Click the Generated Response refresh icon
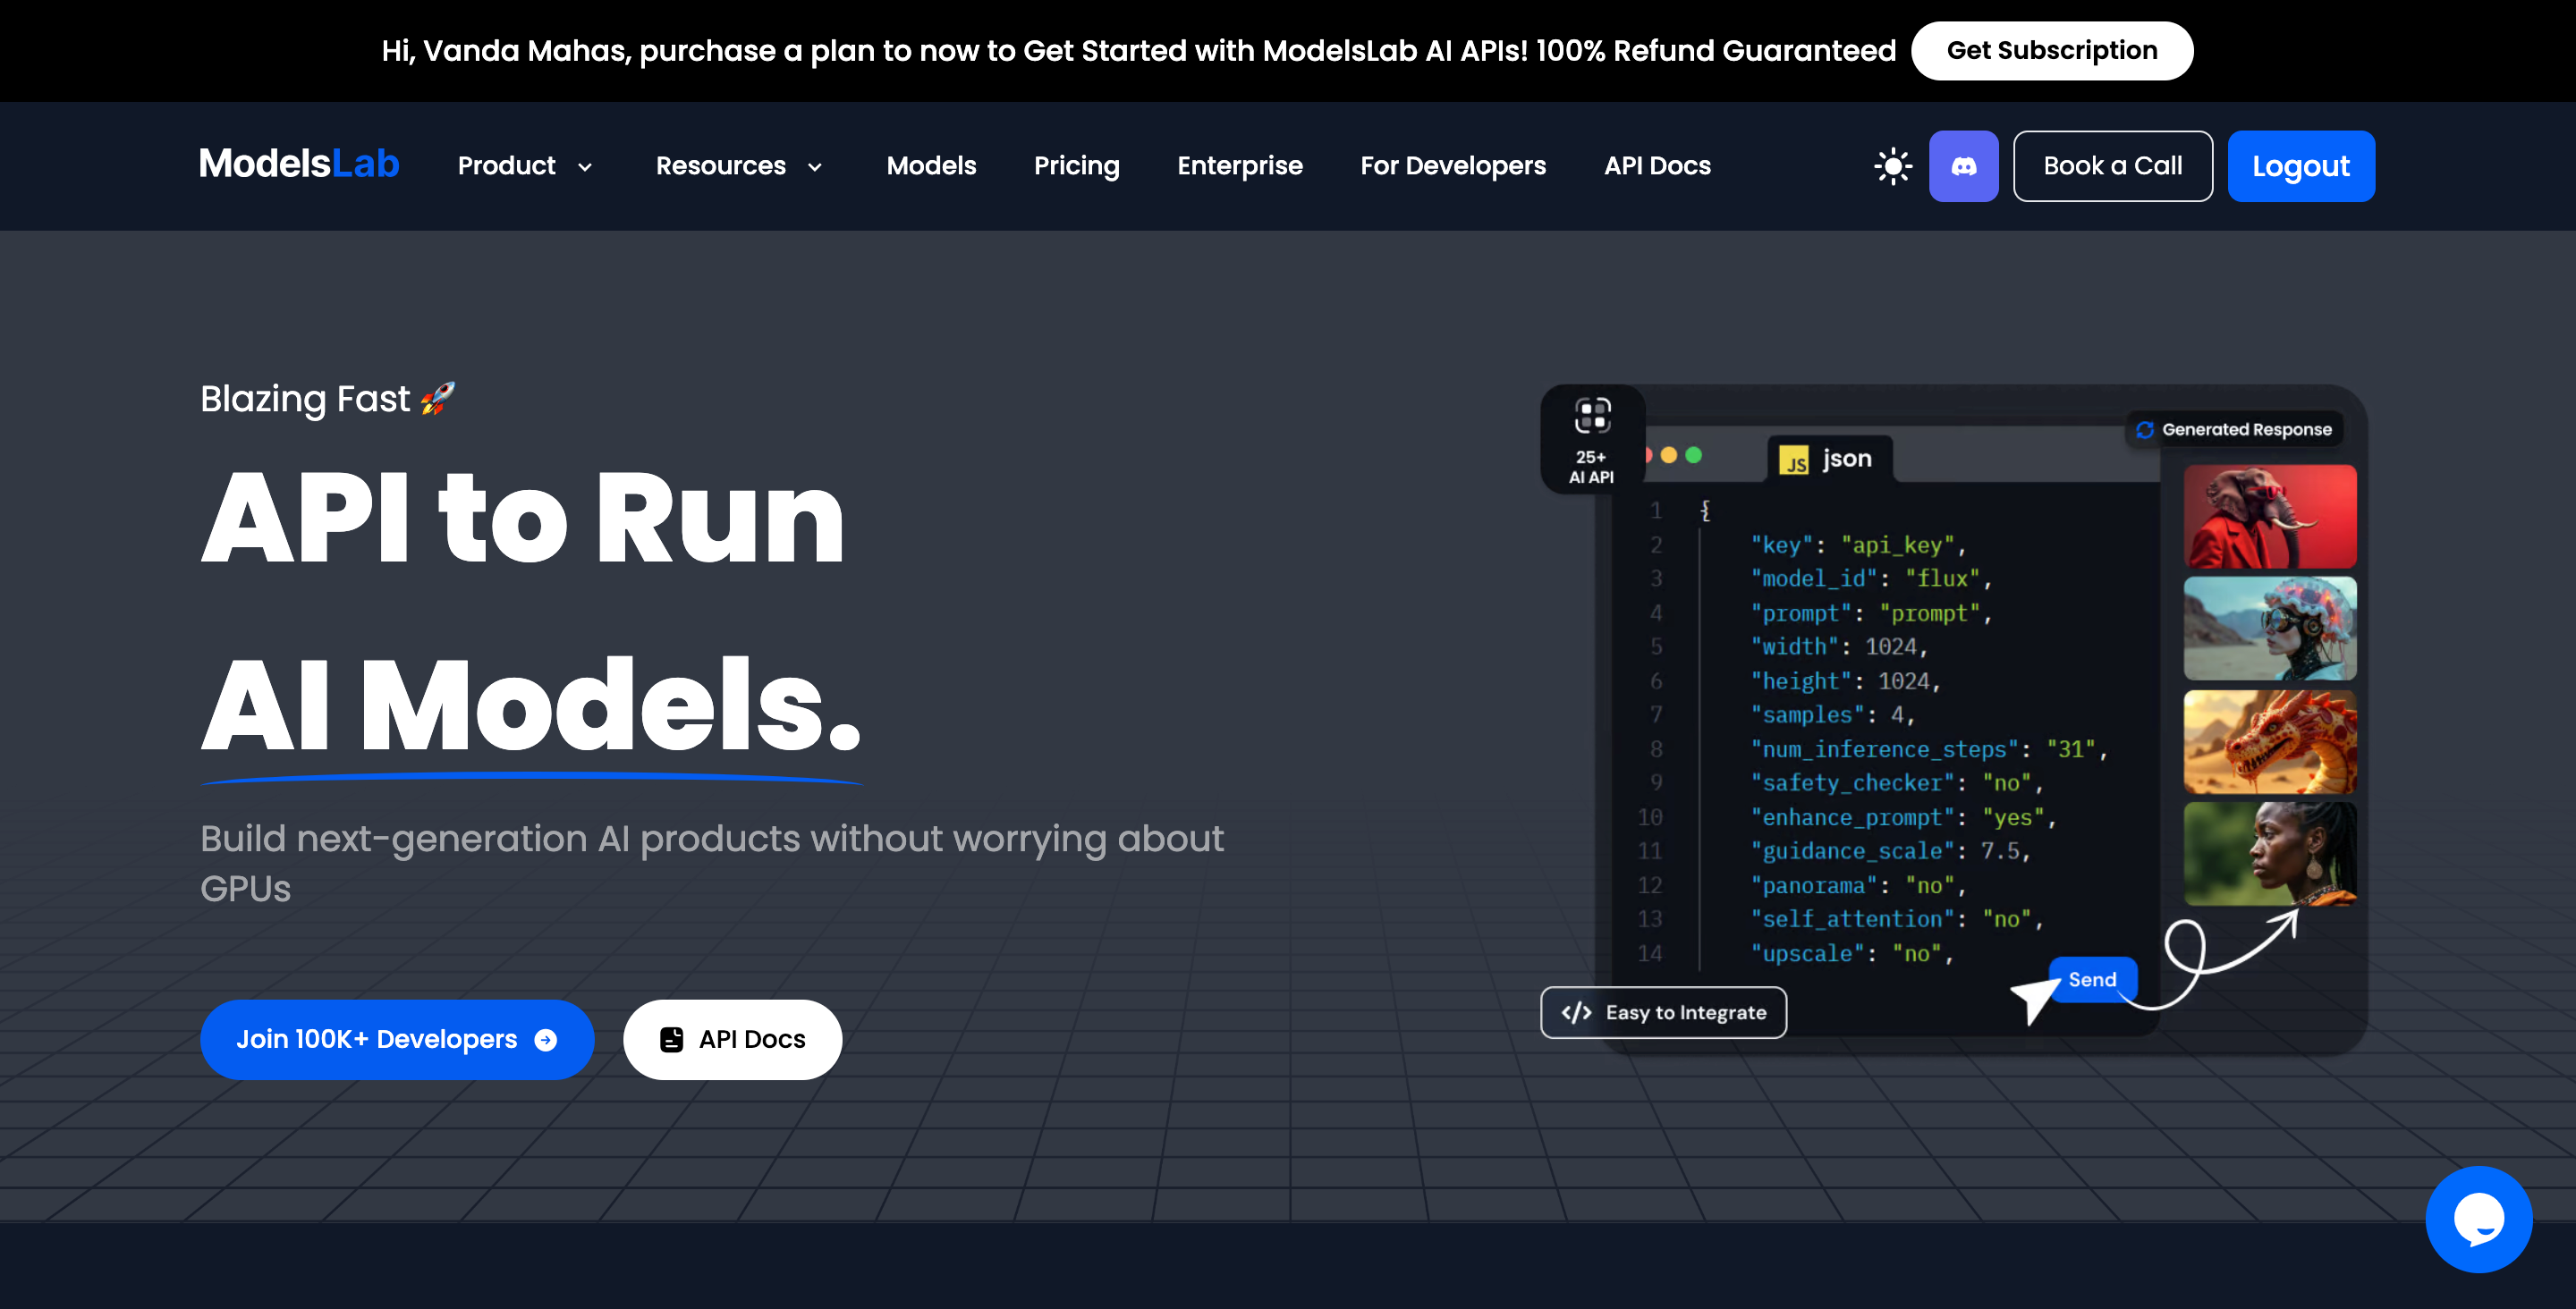The height and width of the screenshot is (1309, 2576). coord(2145,430)
